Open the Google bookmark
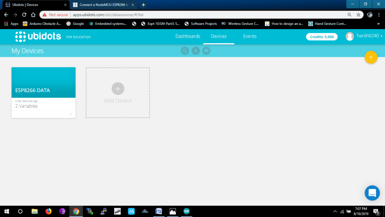 pyautogui.click(x=75, y=24)
